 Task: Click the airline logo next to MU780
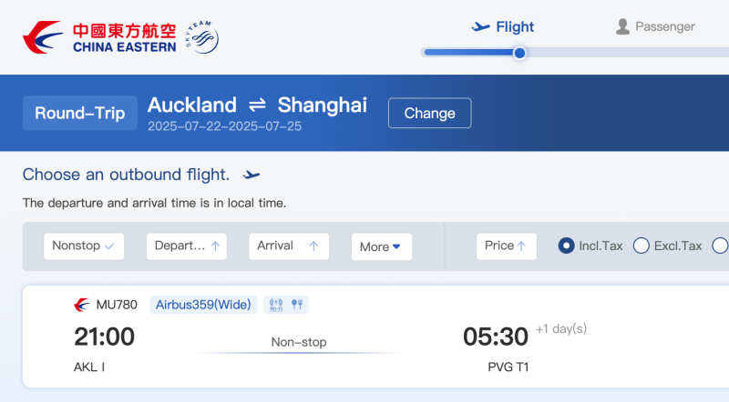(x=82, y=305)
